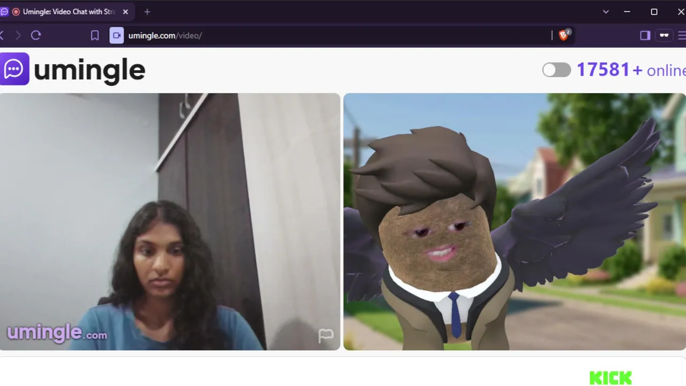Click the webcam video feed of the woman
Image resolution: width=686 pixels, height=386 pixels.
(x=170, y=222)
